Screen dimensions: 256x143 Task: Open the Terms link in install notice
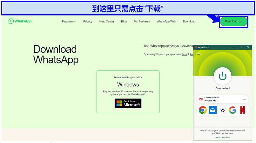[184, 55]
